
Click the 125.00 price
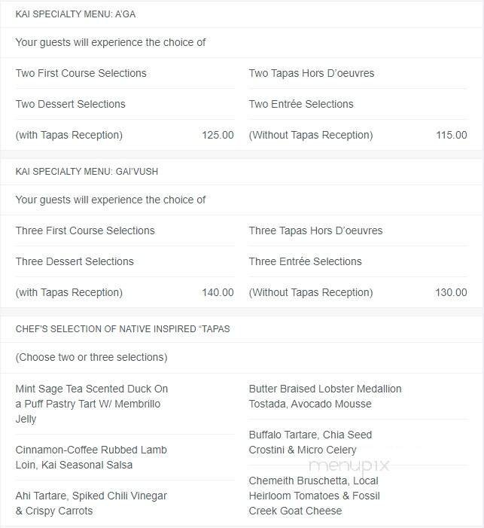point(218,136)
